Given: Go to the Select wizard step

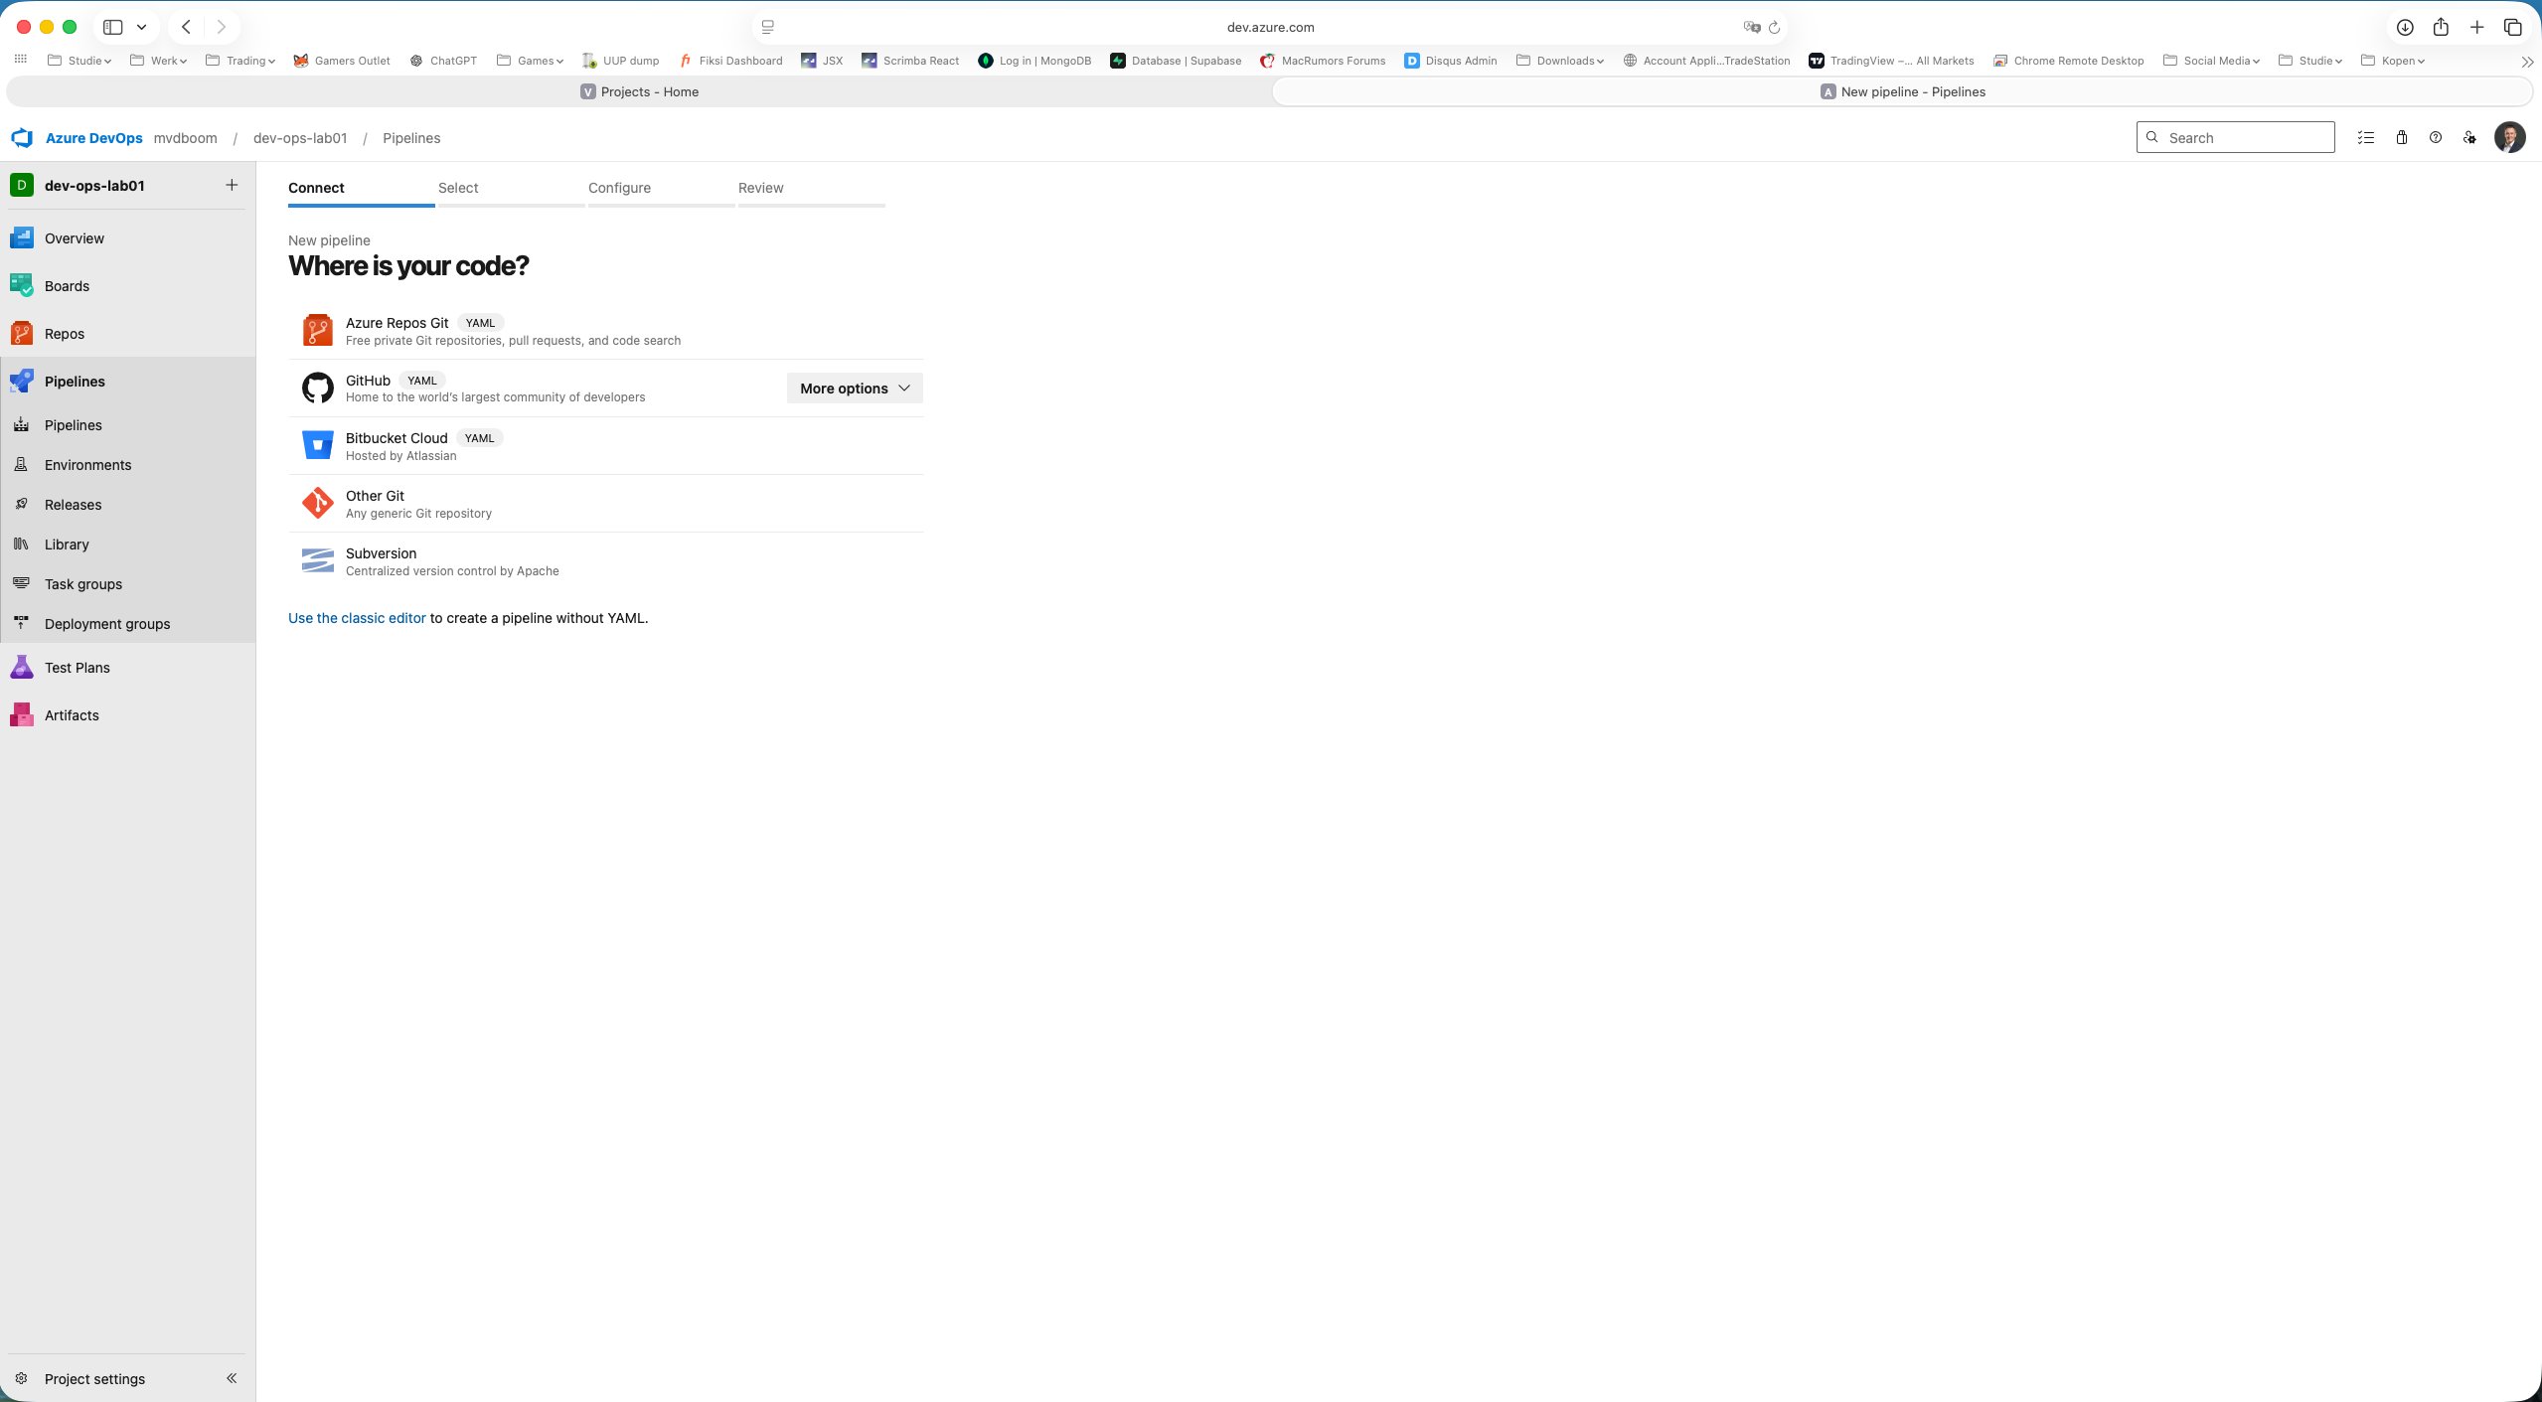Looking at the screenshot, I should (x=458, y=188).
